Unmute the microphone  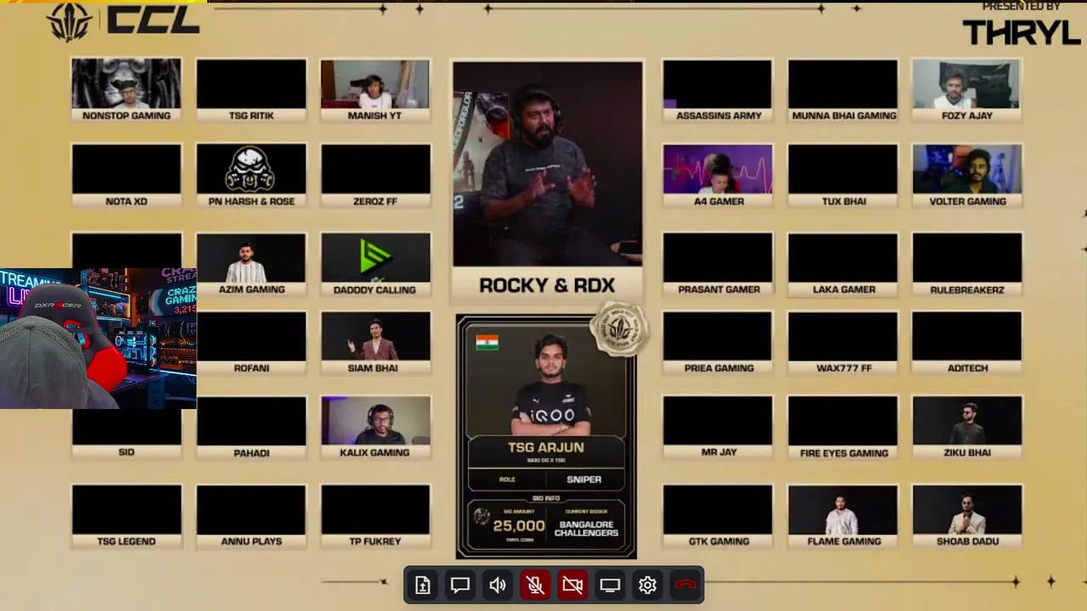click(x=535, y=585)
